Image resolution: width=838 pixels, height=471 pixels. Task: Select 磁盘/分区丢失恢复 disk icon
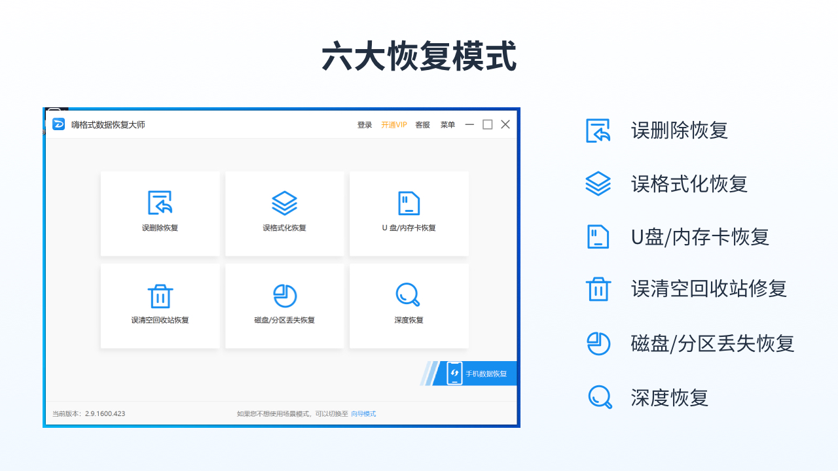pyautogui.click(x=284, y=296)
